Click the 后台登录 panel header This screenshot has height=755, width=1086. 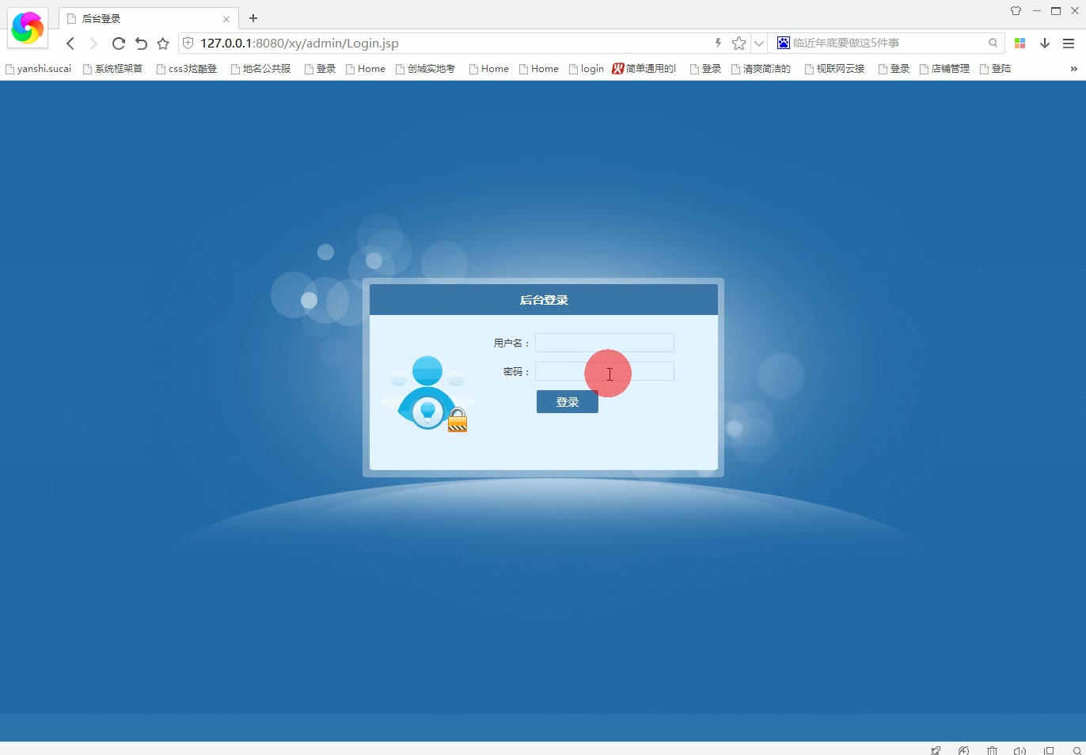point(544,300)
